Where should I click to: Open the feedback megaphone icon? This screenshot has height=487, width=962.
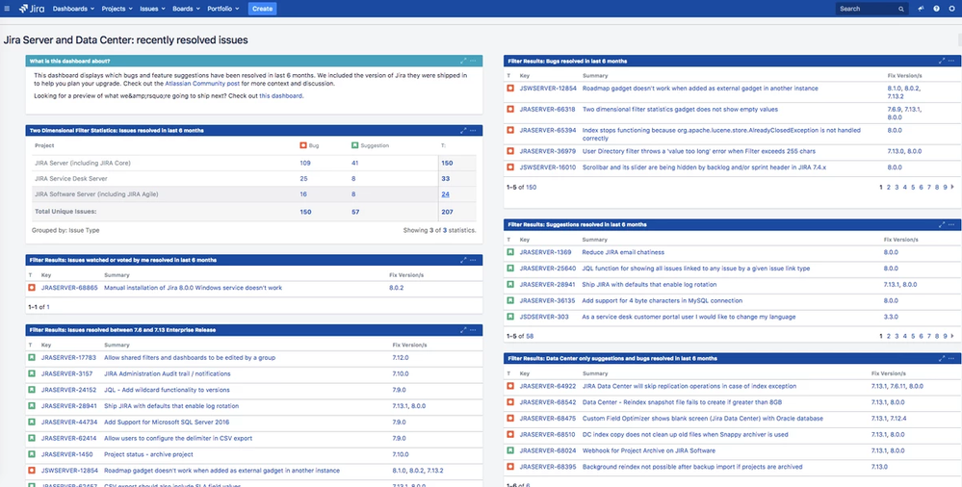pyautogui.click(x=921, y=9)
